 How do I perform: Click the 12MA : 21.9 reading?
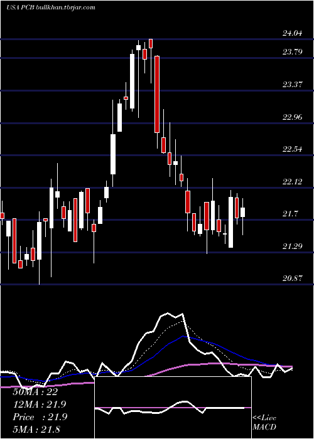(40, 405)
